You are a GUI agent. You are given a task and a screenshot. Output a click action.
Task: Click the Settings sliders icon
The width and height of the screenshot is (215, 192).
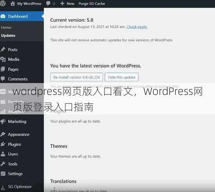click(3, 174)
